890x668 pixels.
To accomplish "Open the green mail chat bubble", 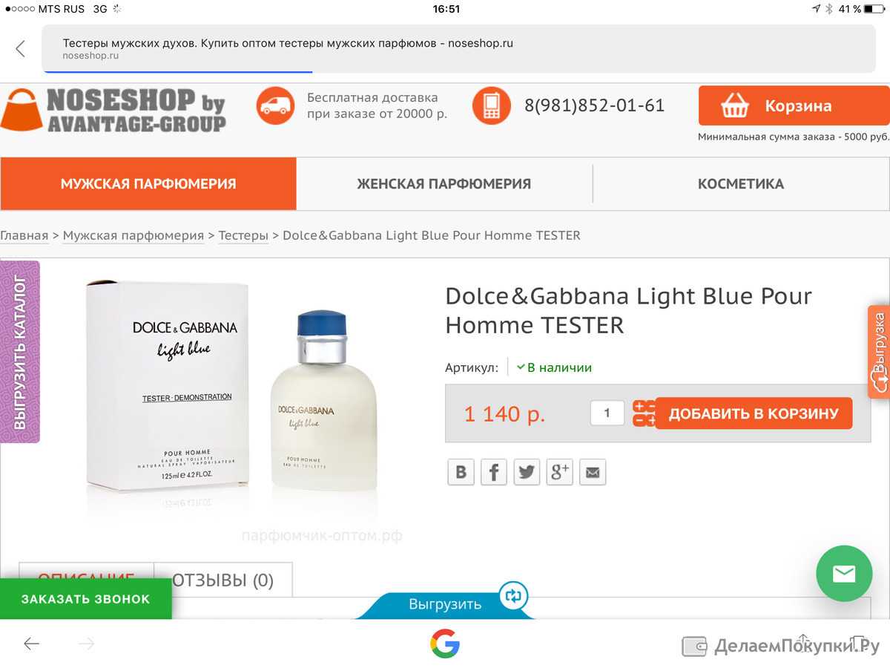I will pyautogui.click(x=844, y=574).
